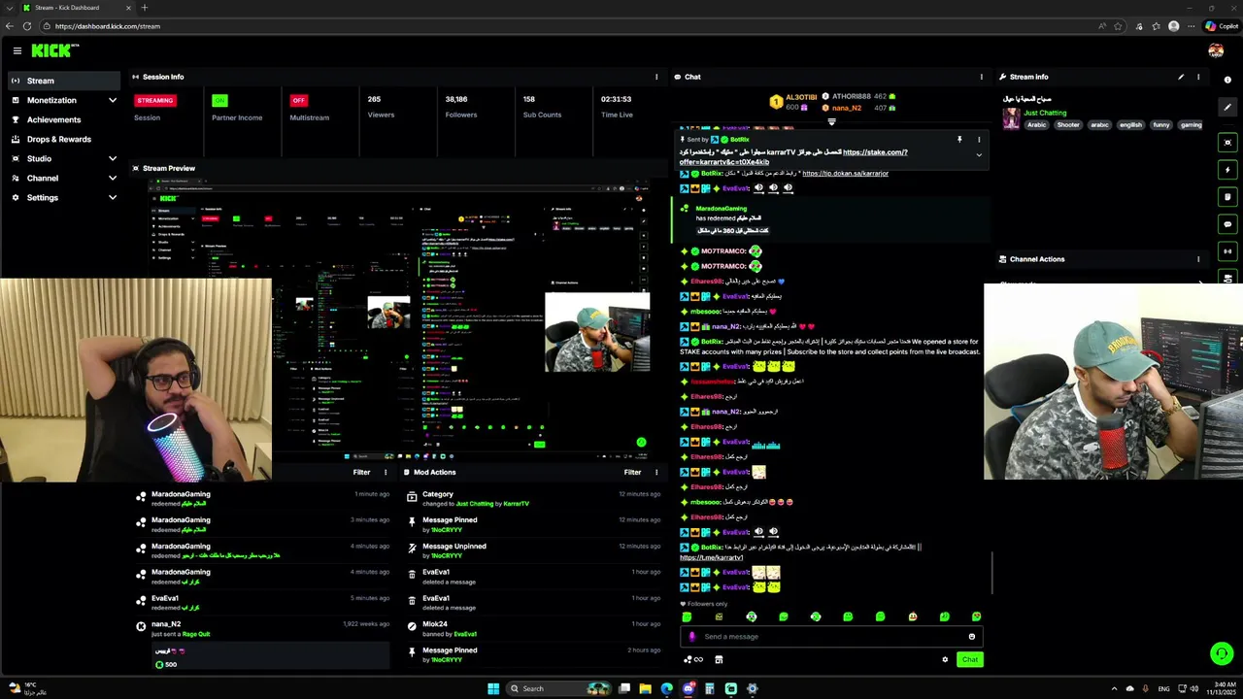1243x699 pixels.
Task: Open Mod Actions options menu
Action: click(656, 473)
